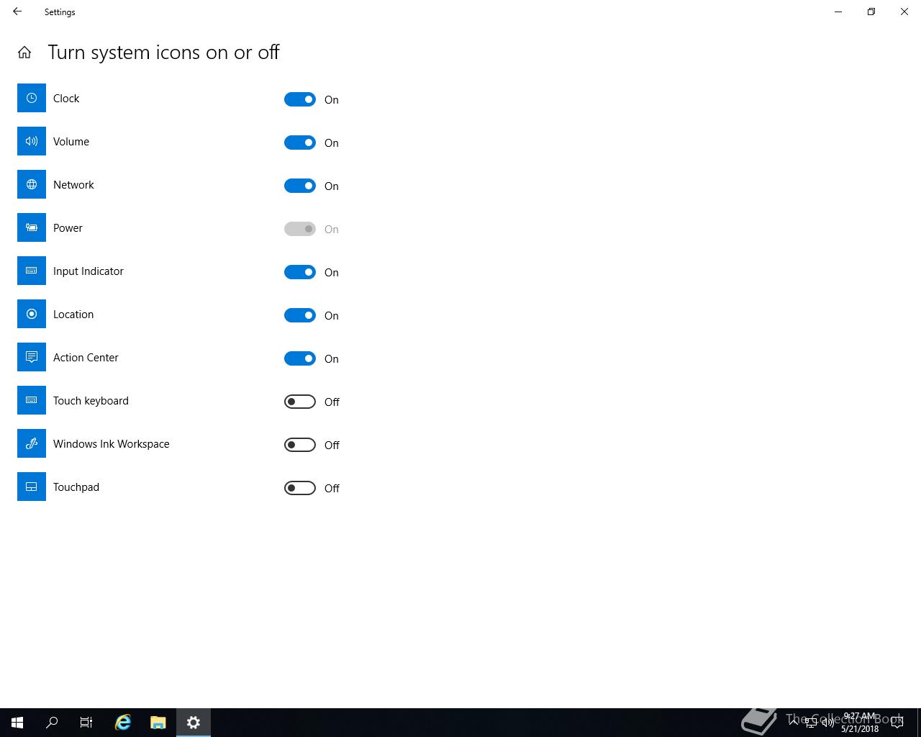Click the Input Indicator keyboard icon
This screenshot has height=737, width=921.
tap(32, 271)
